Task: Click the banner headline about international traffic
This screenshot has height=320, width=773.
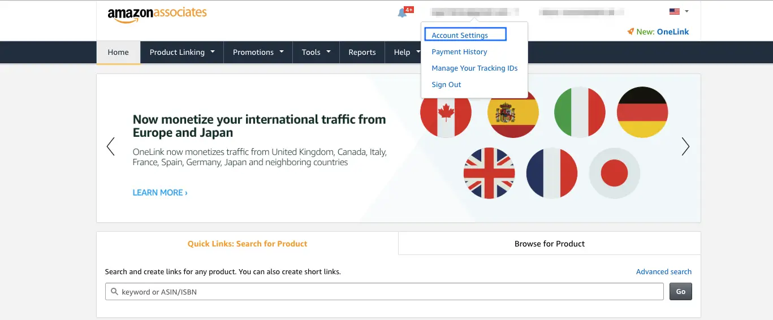Action: tap(260, 126)
